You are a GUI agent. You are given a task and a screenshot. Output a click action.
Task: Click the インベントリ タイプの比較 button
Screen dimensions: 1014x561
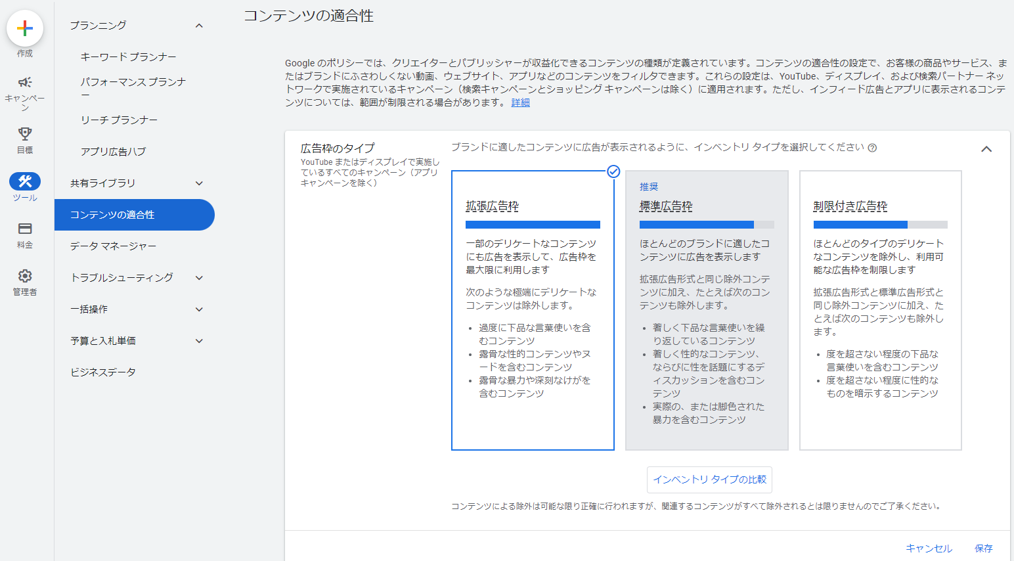coord(709,480)
